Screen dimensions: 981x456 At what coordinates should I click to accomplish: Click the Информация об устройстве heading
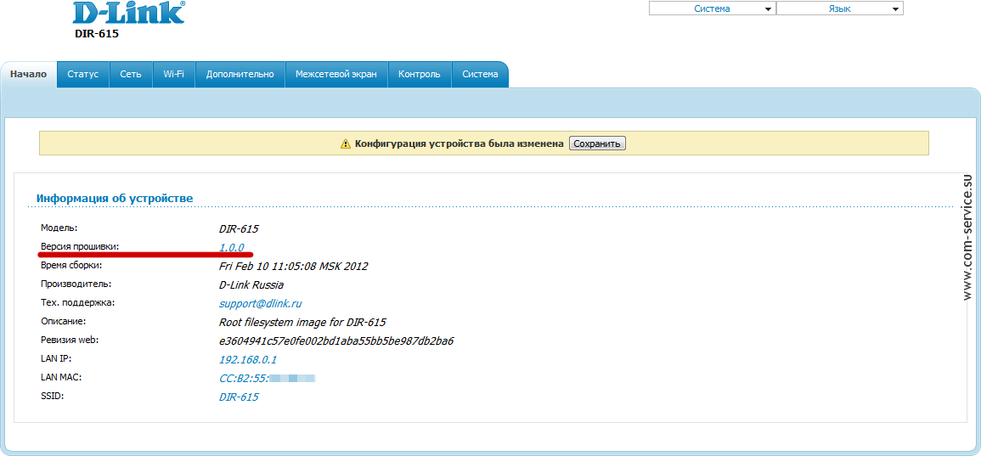115,199
